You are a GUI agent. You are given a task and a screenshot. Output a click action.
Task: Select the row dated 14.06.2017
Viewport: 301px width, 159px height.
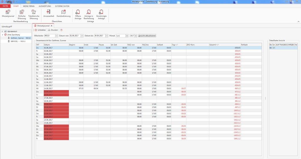point(149,89)
